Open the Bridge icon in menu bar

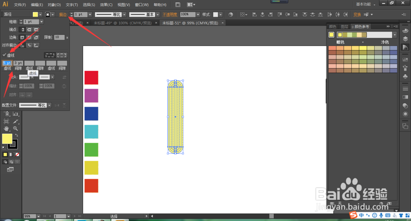point(178,5)
